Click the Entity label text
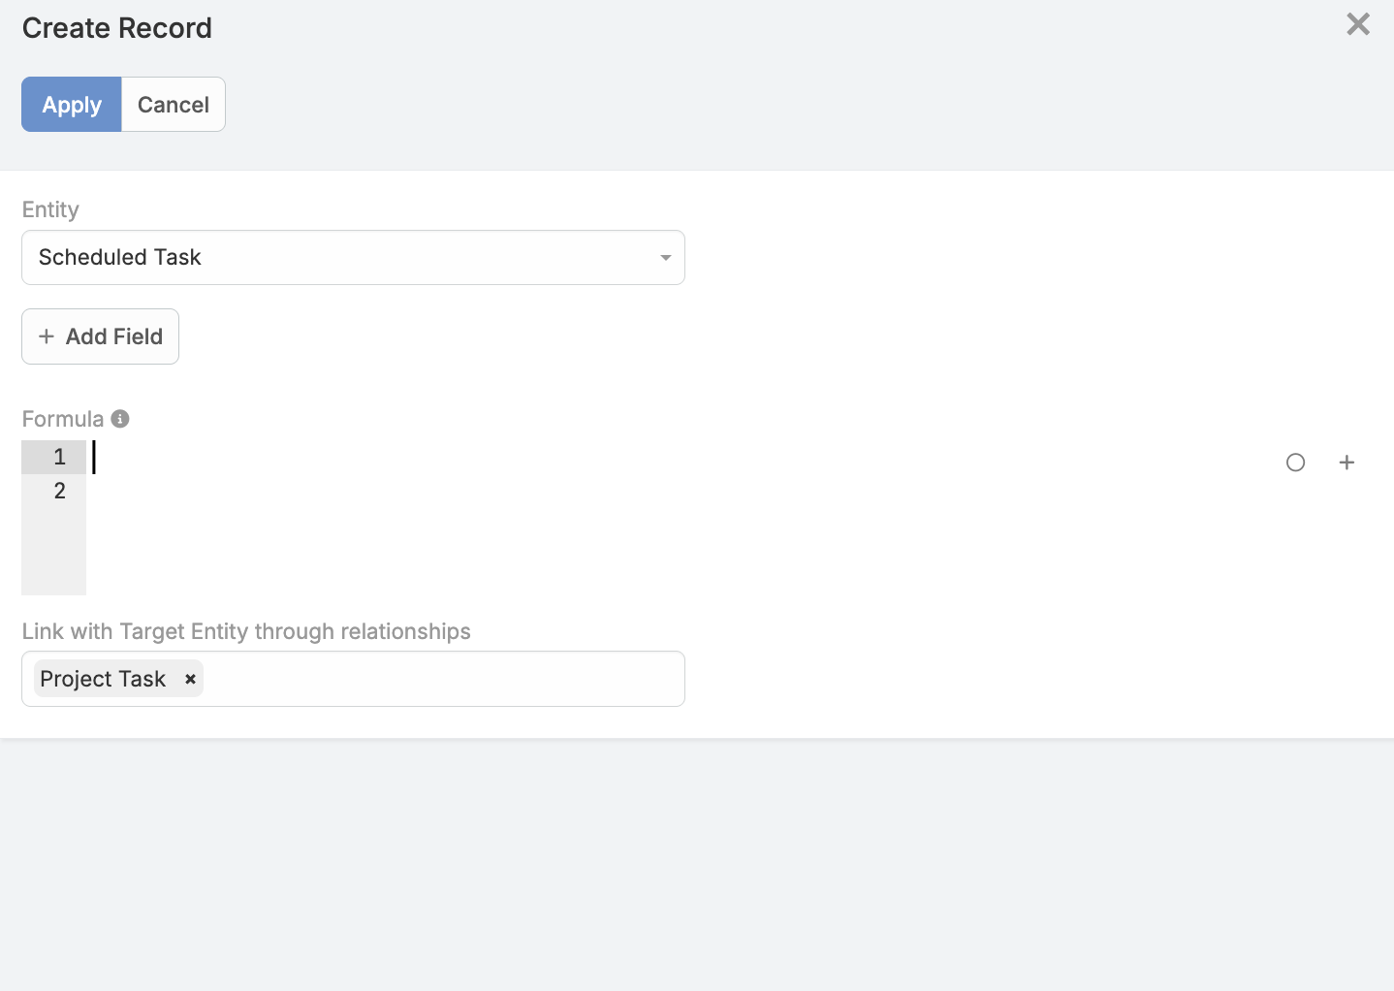The width and height of the screenshot is (1394, 991). pos(50,209)
